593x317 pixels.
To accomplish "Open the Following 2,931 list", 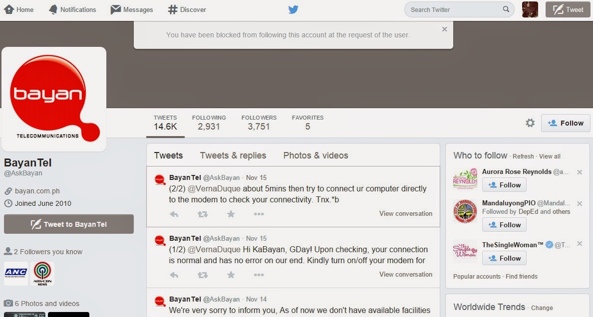I will [209, 123].
